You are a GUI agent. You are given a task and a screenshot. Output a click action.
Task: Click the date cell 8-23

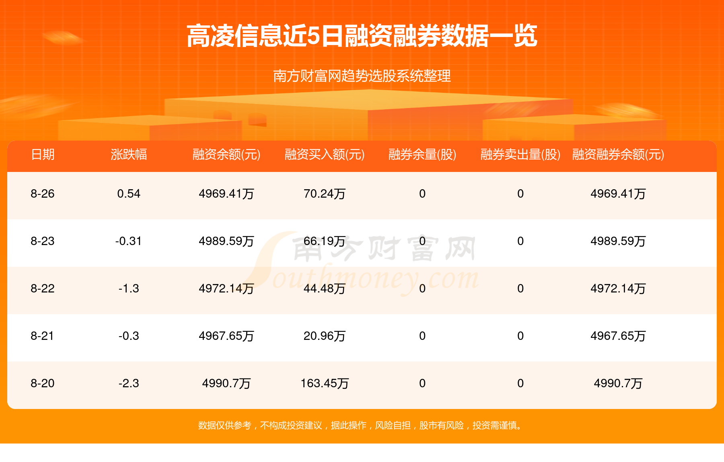(43, 241)
